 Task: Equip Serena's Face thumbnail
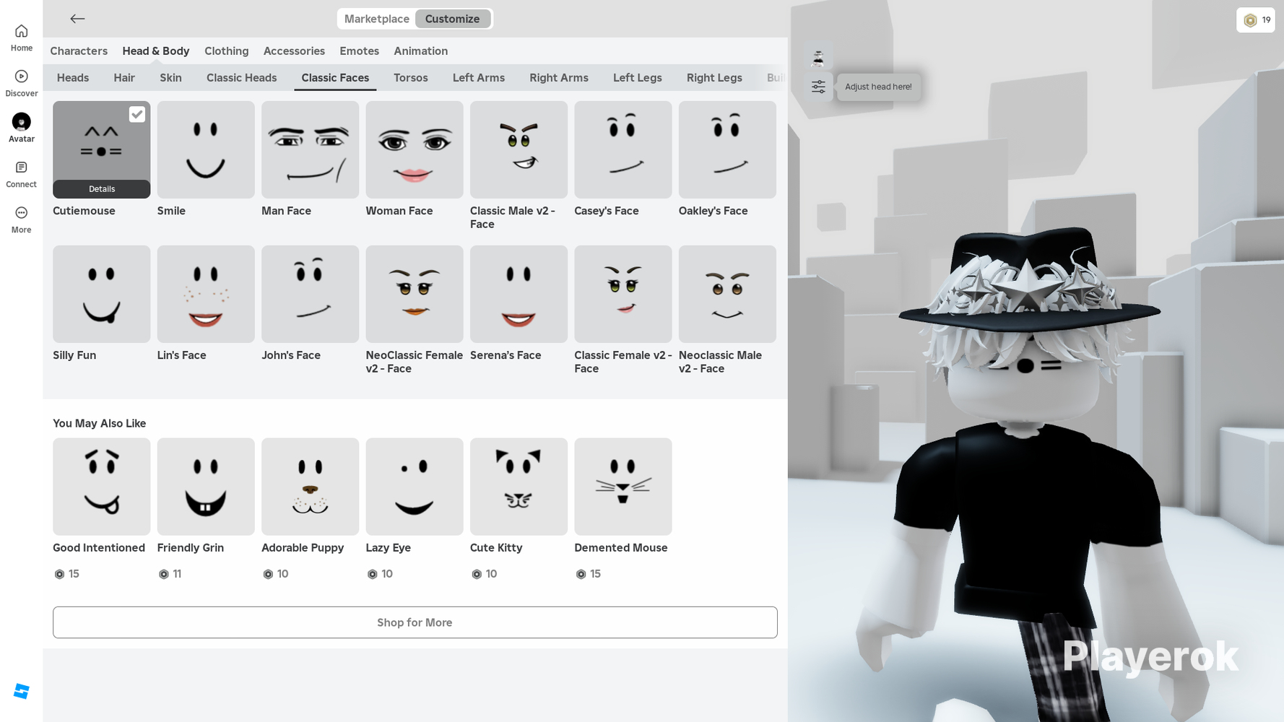coord(519,294)
